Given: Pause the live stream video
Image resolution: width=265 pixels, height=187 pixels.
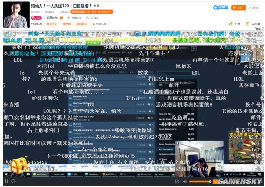Looking at the screenshot, I should (6, 181).
